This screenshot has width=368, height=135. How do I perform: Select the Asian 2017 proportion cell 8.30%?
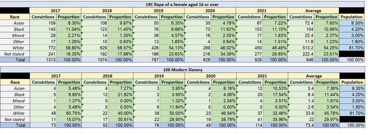pyautogui.click(x=69, y=23)
